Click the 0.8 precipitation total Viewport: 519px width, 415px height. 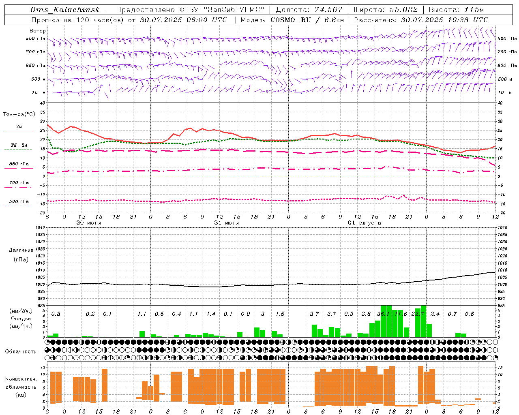pos(56,314)
